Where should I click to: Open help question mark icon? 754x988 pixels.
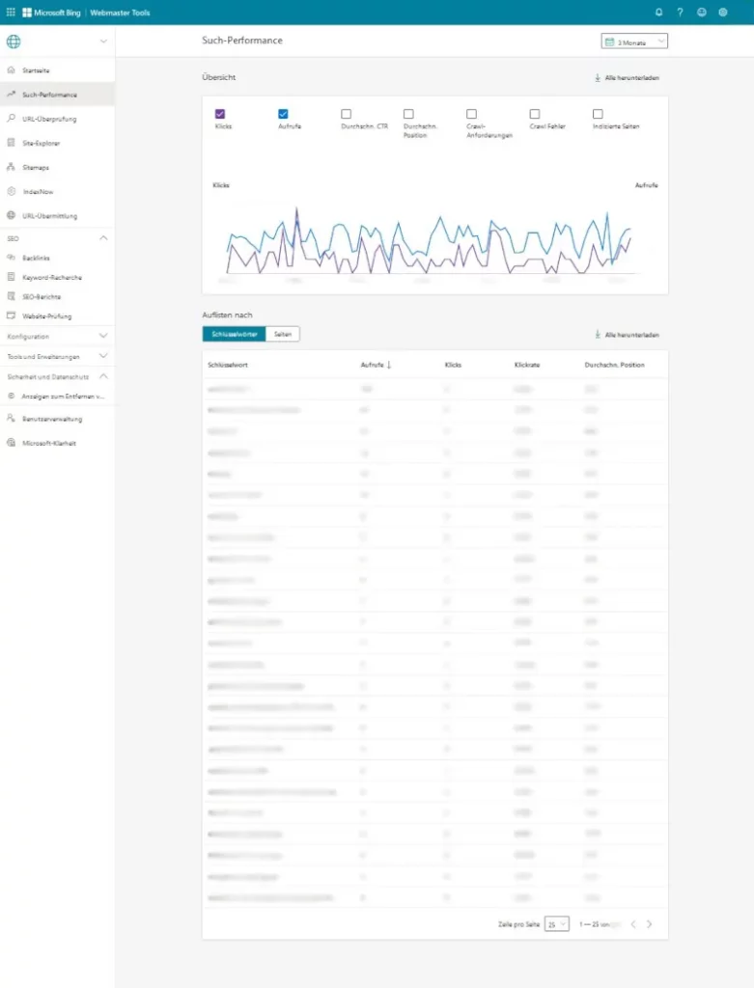point(680,13)
